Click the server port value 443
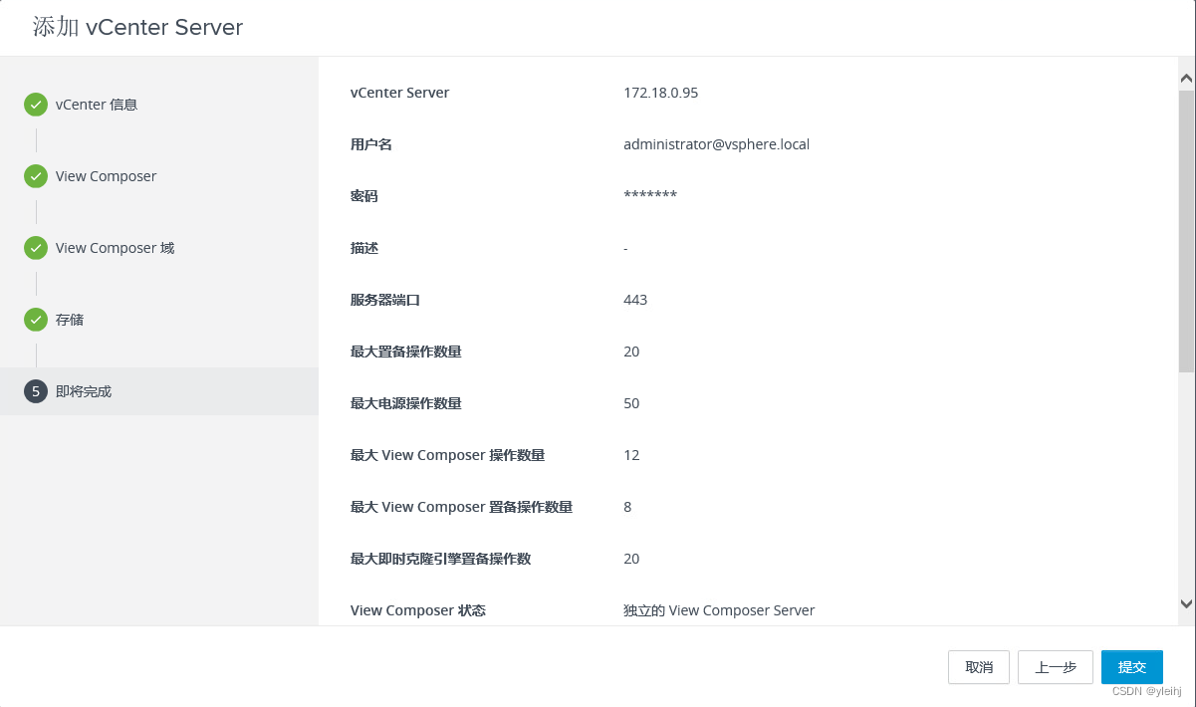This screenshot has height=707, width=1196. tap(635, 300)
